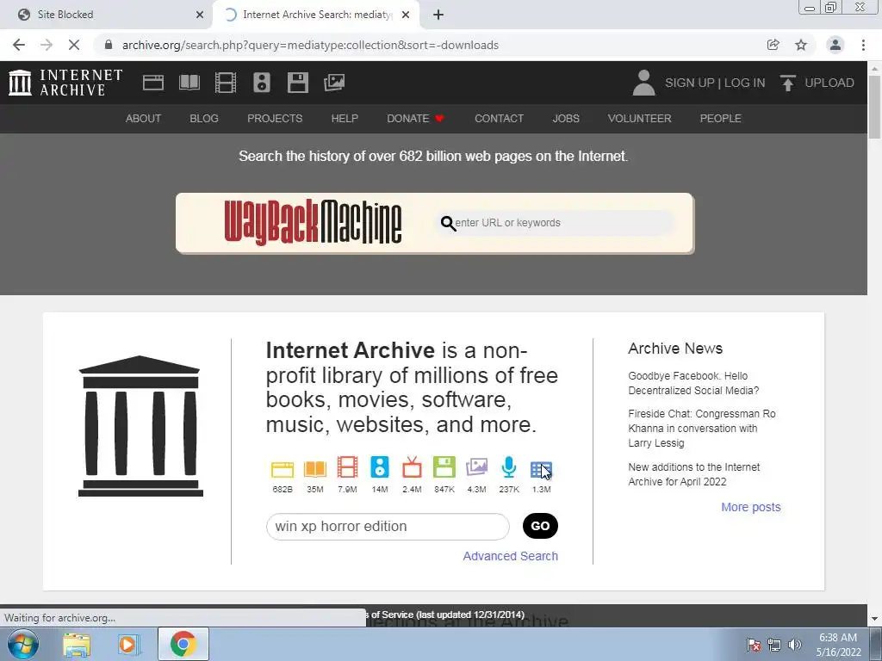The height and width of the screenshot is (661, 882).
Task: Read Goodbye Facebook. Hello Decentralized Social Media? post
Action: (693, 383)
